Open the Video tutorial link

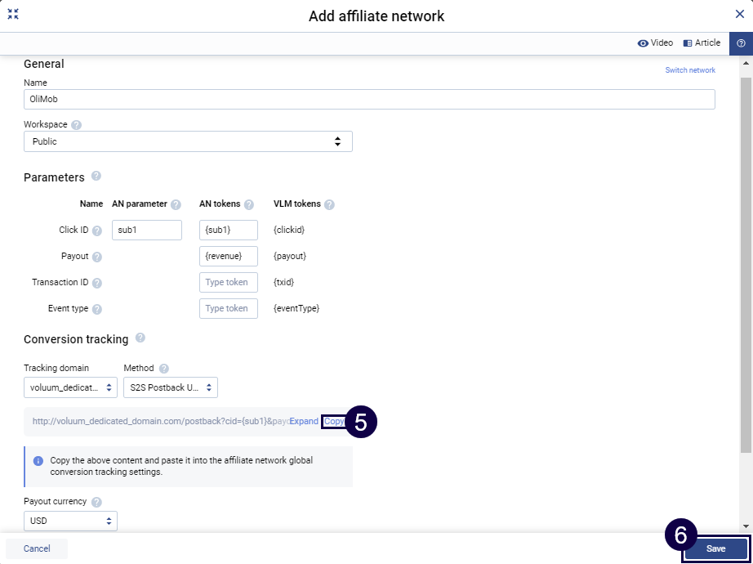click(655, 43)
